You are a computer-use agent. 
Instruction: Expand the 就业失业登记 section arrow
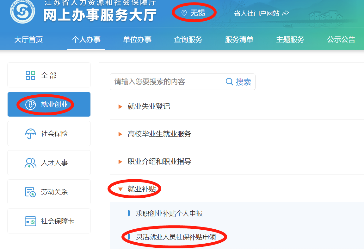click(120, 107)
